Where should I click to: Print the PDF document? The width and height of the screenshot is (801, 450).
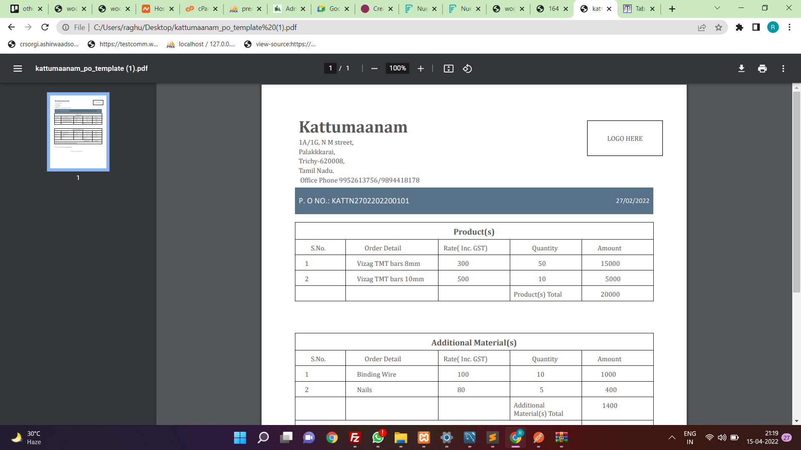click(762, 68)
